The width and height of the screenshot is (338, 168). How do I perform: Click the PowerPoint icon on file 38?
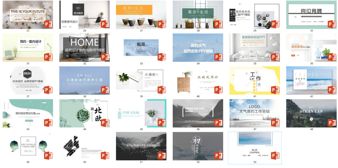(105, 90)
